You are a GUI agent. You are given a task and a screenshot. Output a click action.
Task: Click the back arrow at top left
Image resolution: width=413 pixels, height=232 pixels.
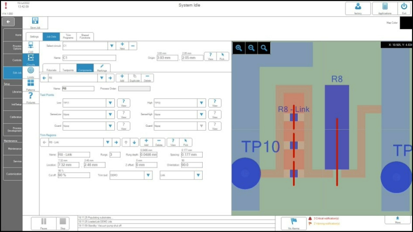coord(8,22)
